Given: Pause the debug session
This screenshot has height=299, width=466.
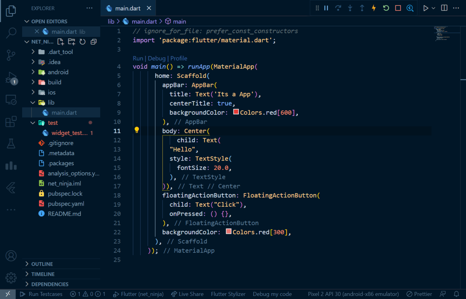Looking at the screenshot, I should pos(326,8).
